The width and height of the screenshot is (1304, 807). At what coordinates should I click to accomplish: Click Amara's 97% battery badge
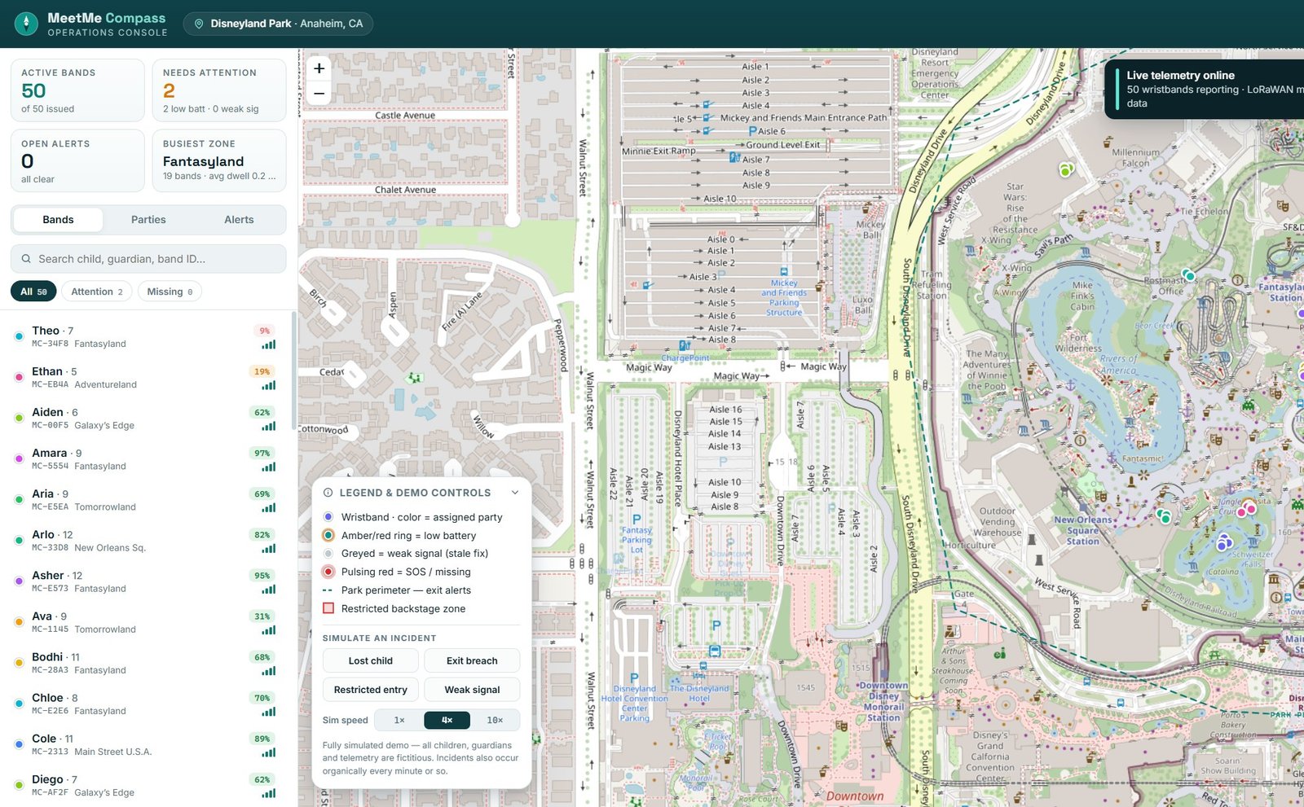(262, 453)
